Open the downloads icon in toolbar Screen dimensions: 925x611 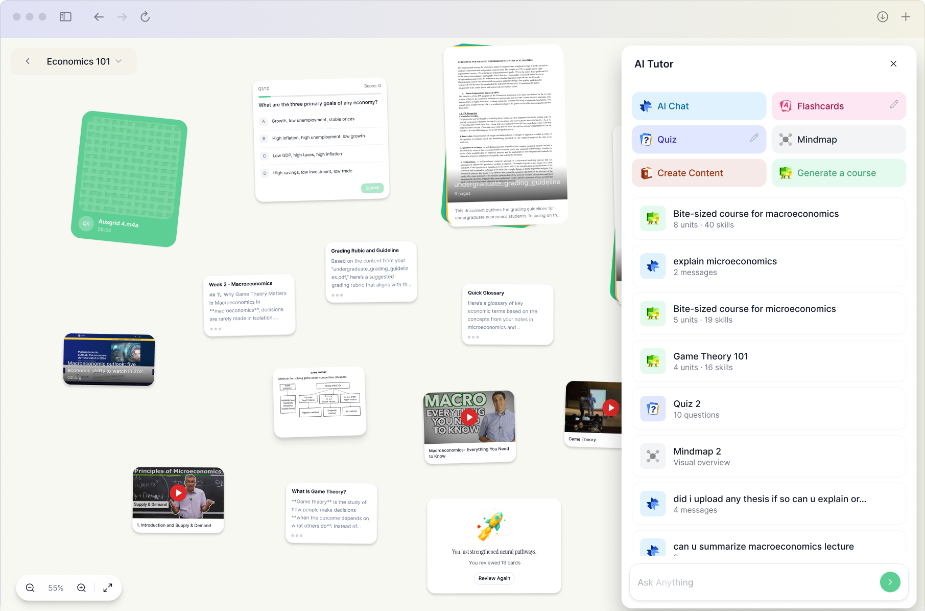882,17
